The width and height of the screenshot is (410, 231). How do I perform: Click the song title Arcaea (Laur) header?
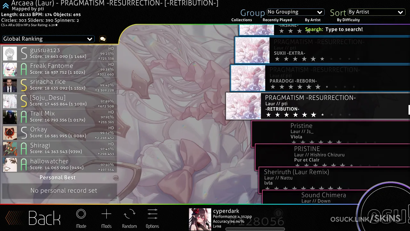(115, 4)
